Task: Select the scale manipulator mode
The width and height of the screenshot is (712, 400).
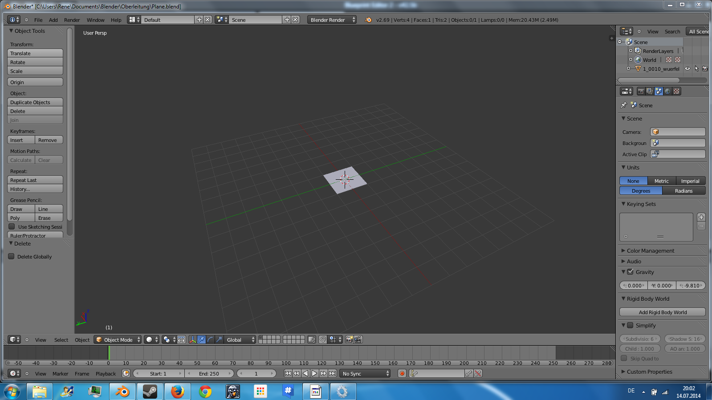Action: [x=219, y=339]
